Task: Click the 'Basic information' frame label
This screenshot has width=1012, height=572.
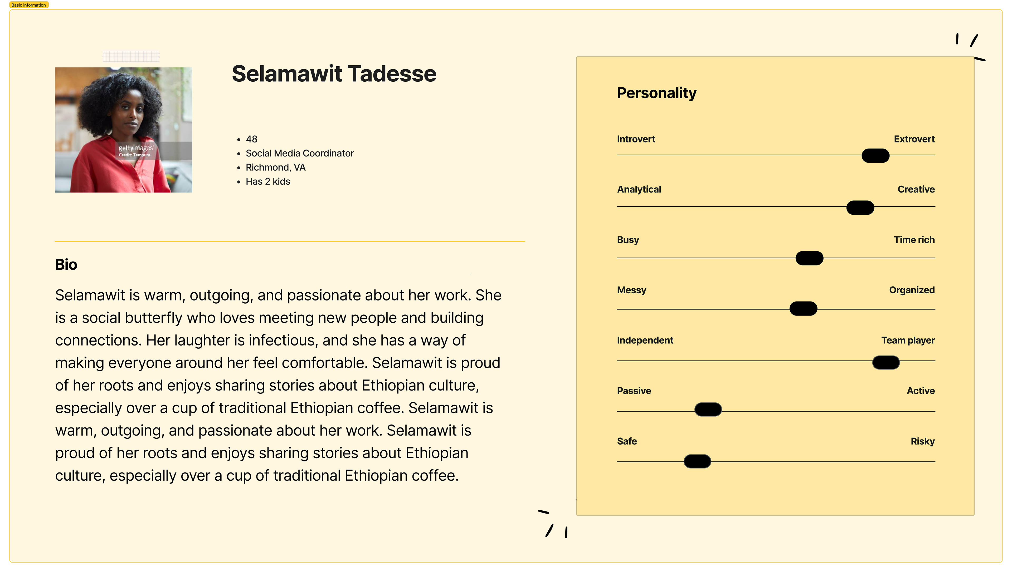Action: point(29,5)
